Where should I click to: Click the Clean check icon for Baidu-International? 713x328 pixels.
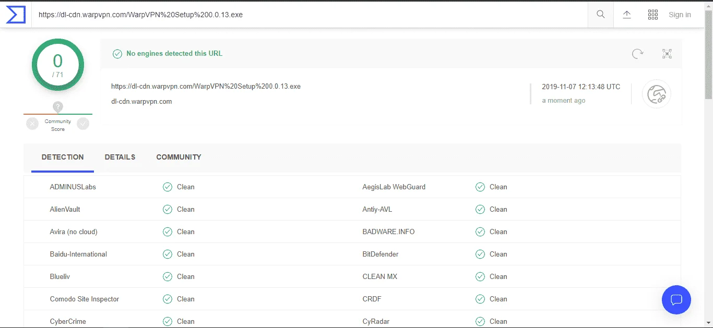coord(168,254)
